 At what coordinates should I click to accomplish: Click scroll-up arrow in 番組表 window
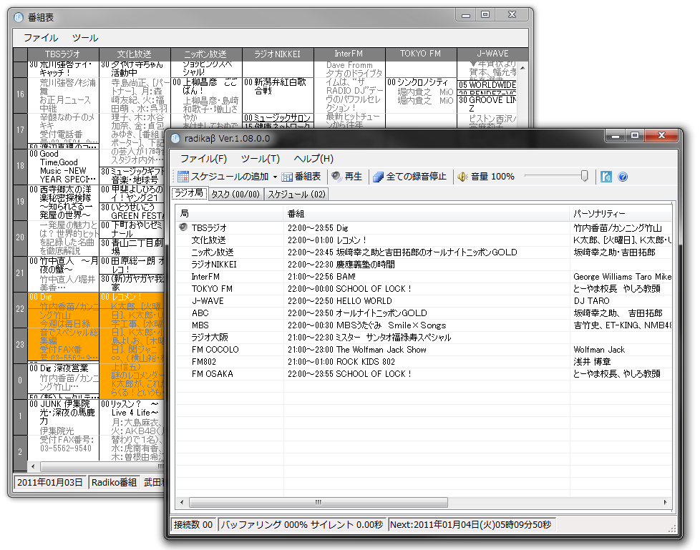pyautogui.click(x=522, y=68)
